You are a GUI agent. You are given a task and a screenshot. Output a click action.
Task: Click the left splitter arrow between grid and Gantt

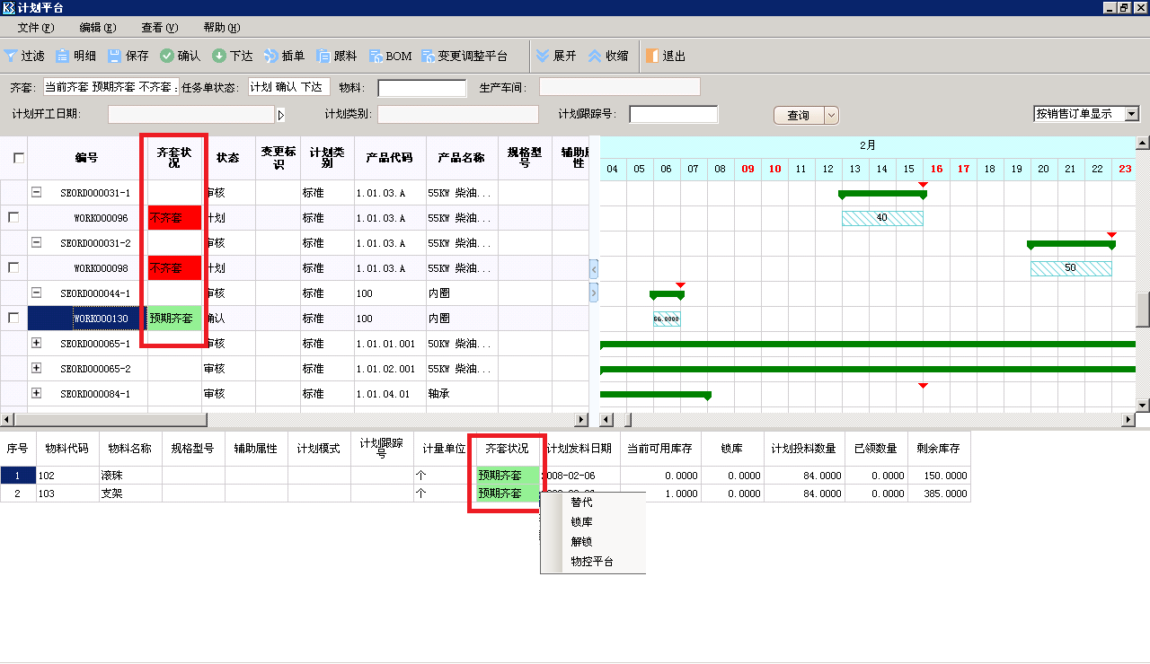pos(594,268)
